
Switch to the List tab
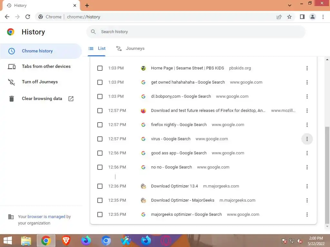click(97, 49)
